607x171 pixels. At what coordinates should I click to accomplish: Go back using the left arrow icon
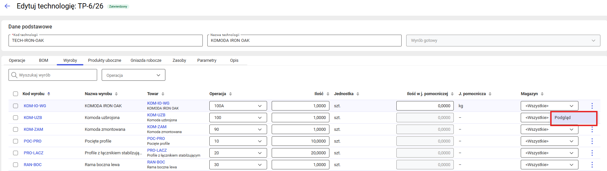(7, 6)
